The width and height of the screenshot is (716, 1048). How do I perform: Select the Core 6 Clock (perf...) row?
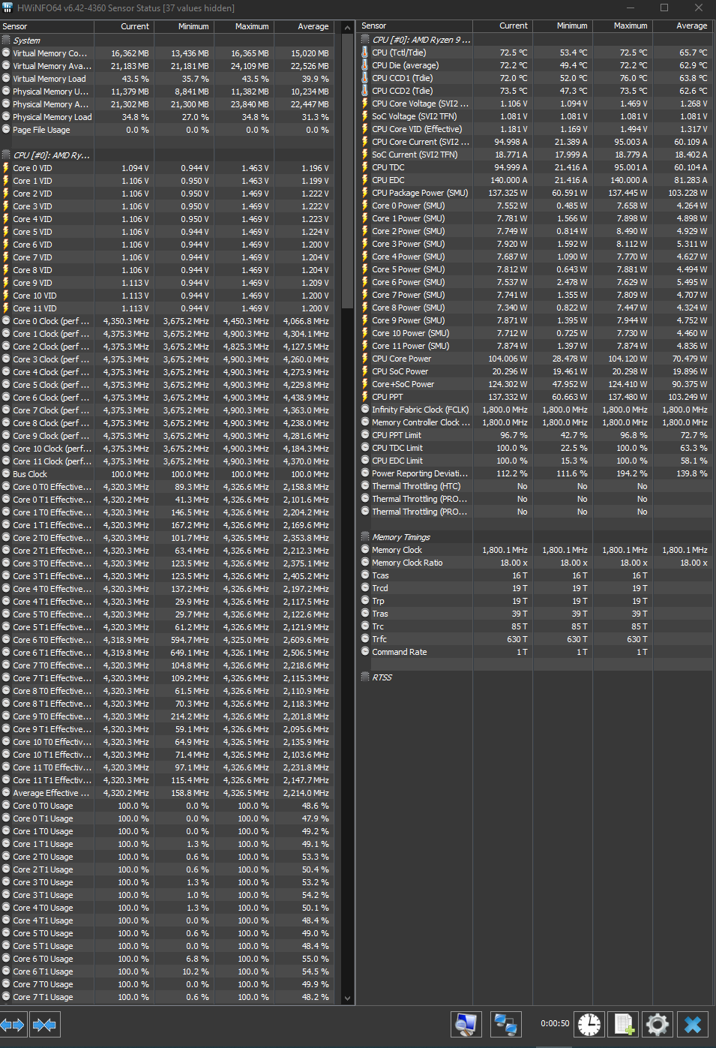(166, 398)
